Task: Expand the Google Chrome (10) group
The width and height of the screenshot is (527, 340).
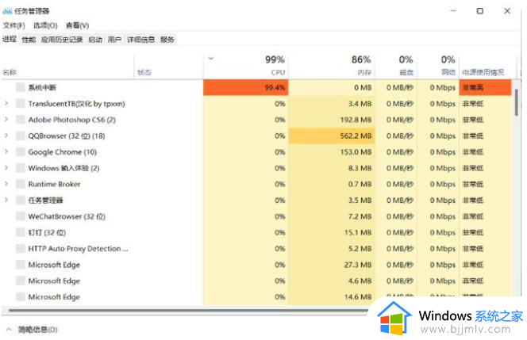Action: tap(6, 151)
